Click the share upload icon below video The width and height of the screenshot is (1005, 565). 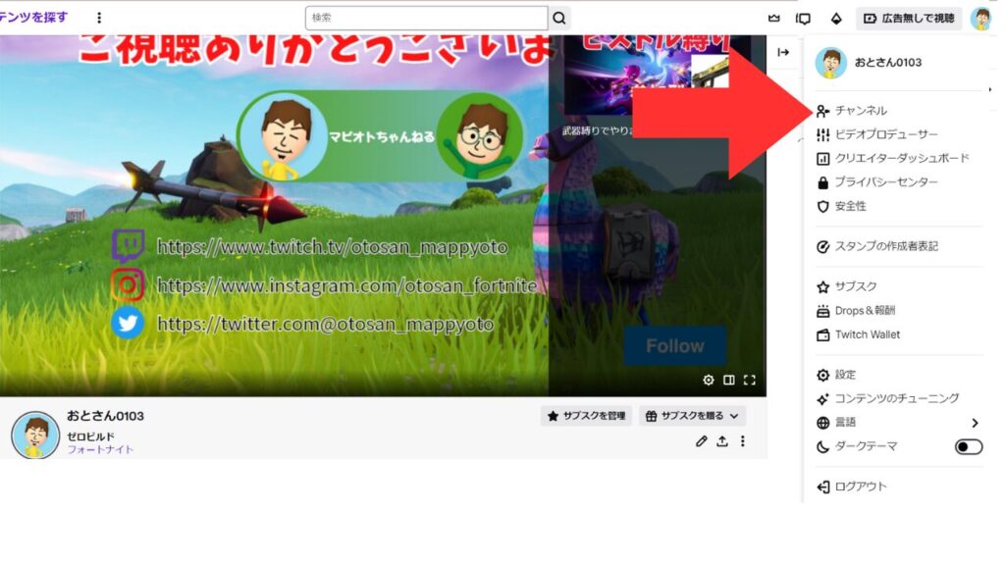pos(722,441)
